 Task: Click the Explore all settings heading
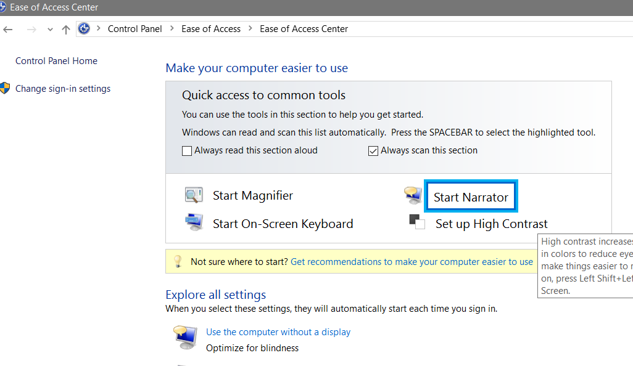215,295
